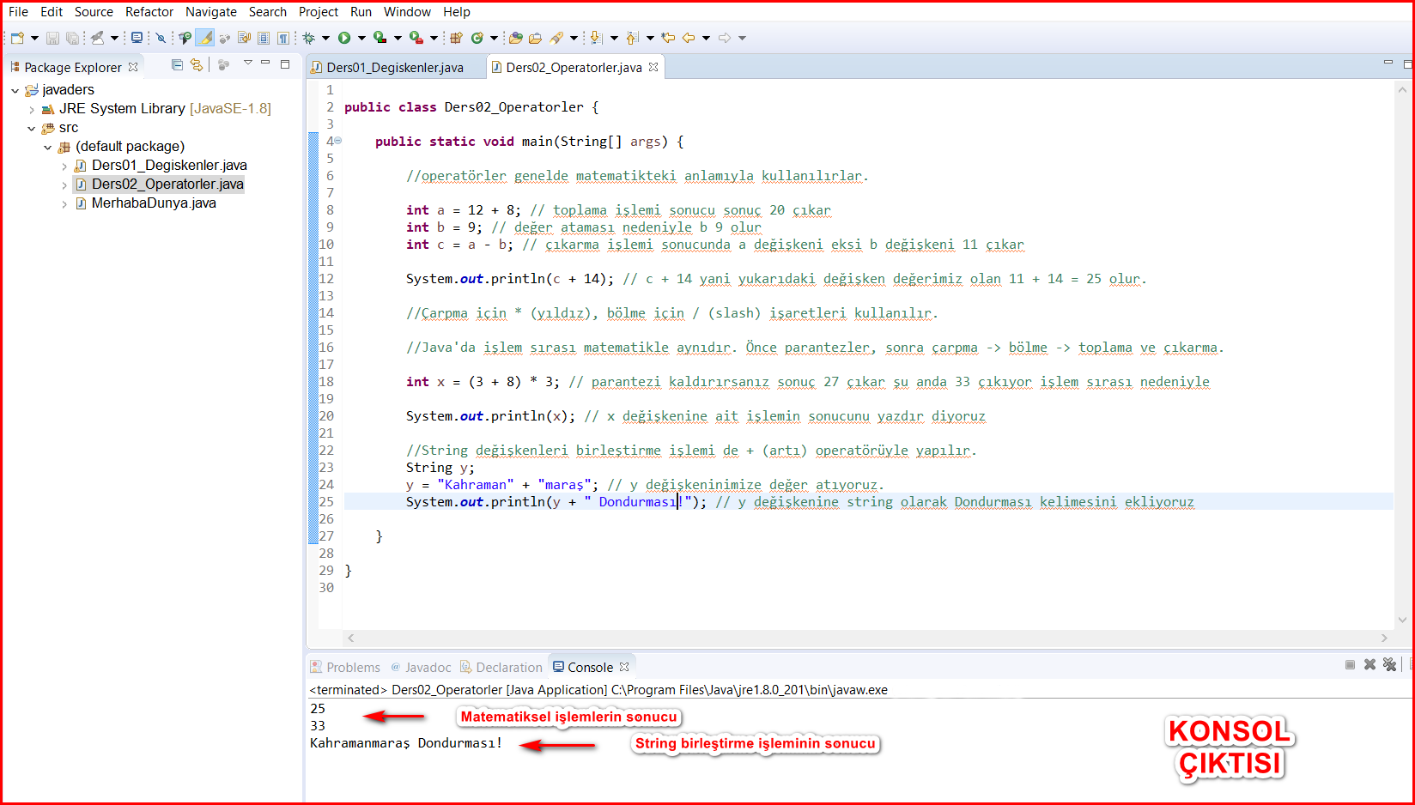Collapse the (default package) node
Screen dimensions: 1415x805
click(48, 147)
